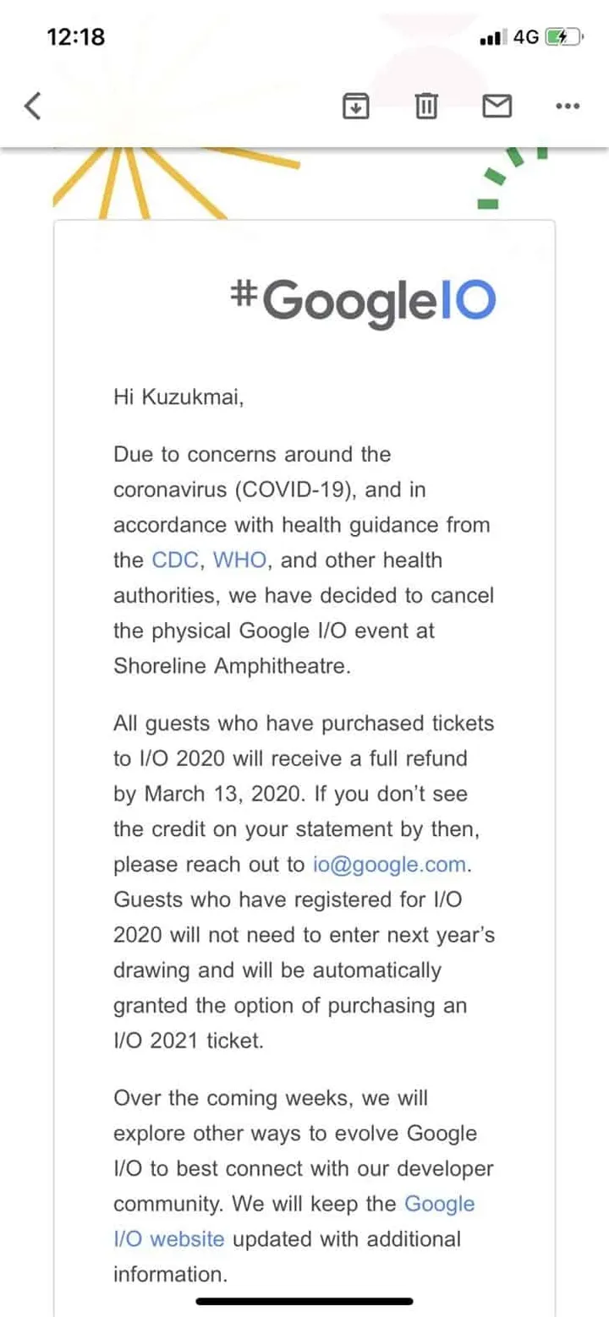
Task: Tap the back arrow to leave email
Action: tap(32, 107)
